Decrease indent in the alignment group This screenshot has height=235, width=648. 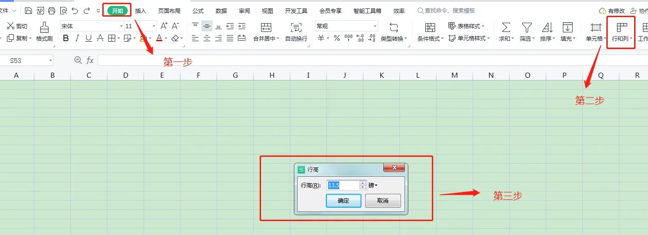click(x=230, y=26)
